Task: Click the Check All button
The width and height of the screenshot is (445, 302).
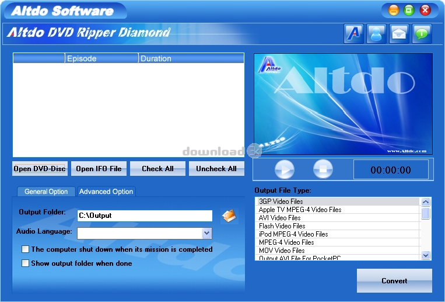Action: point(157,169)
